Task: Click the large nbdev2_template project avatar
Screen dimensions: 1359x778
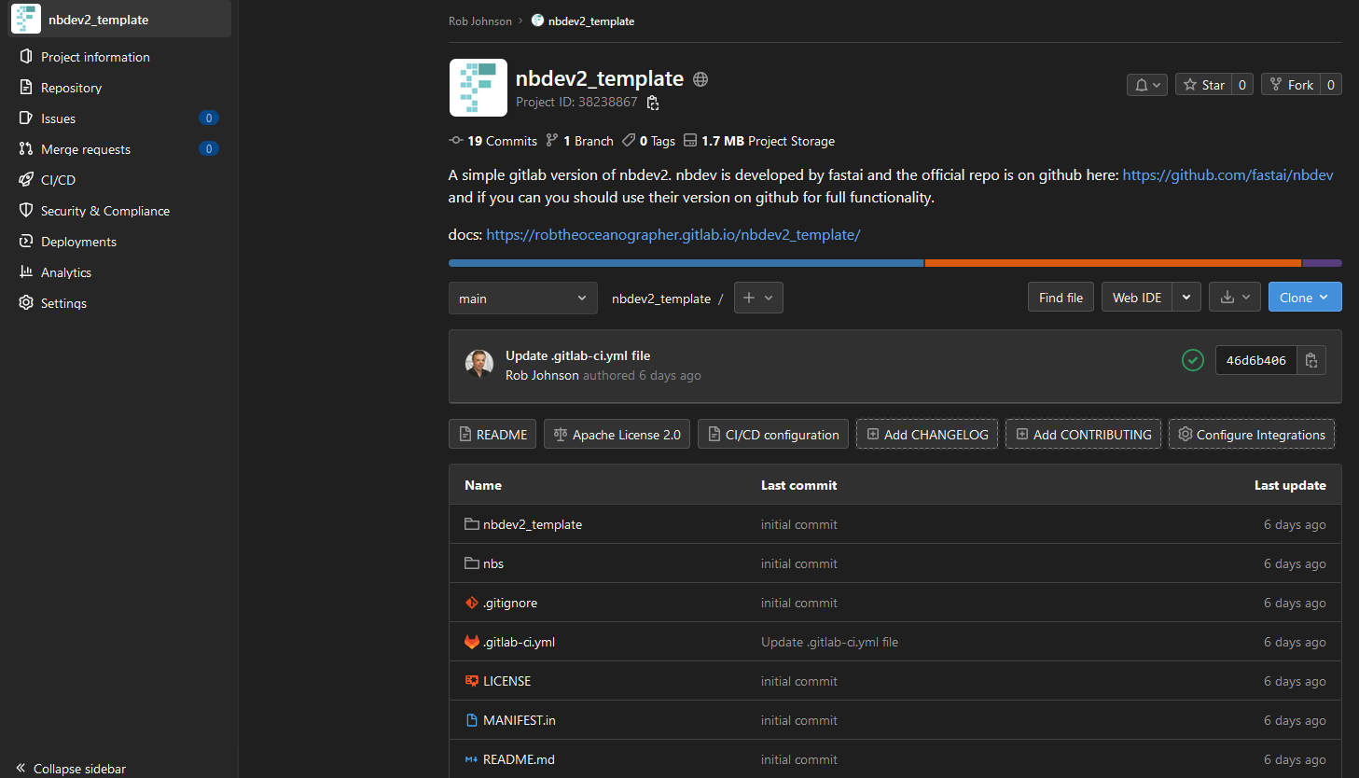Action: pyautogui.click(x=478, y=88)
